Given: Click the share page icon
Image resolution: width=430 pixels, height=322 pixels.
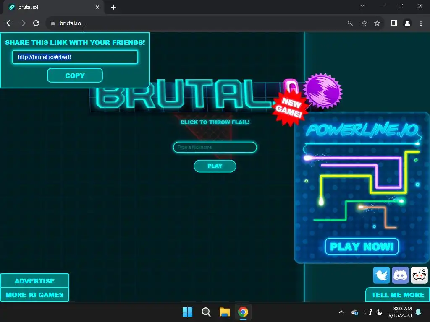Looking at the screenshot, I should (364, 23).
